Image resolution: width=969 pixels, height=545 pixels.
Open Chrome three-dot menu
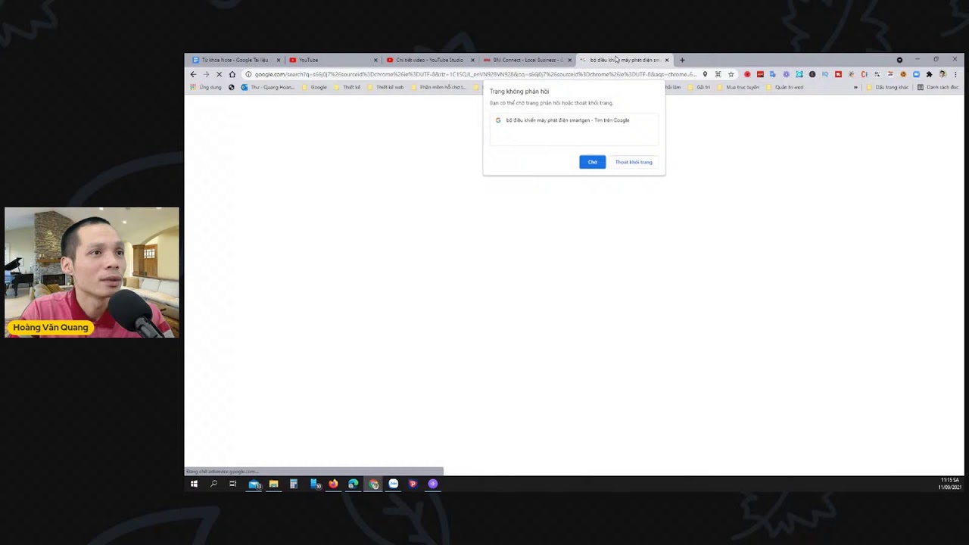(x=955, y=74)
